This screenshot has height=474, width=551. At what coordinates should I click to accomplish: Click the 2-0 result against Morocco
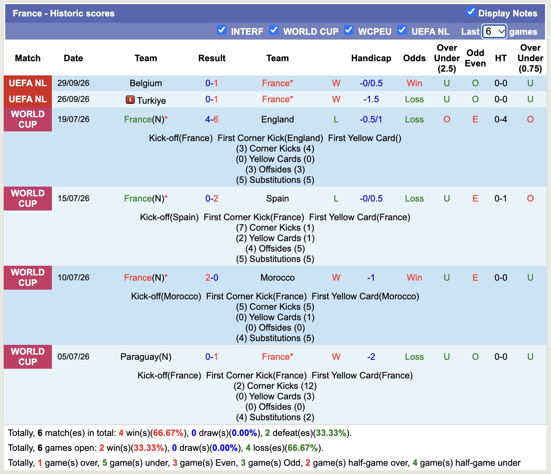[x=212, y=278]
